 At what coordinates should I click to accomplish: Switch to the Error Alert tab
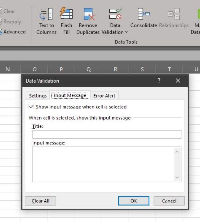point(104,96)
